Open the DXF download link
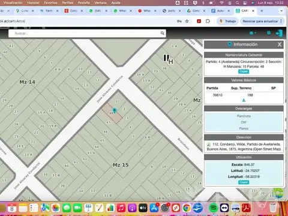The image size is (288, 216). coord(244,122)
